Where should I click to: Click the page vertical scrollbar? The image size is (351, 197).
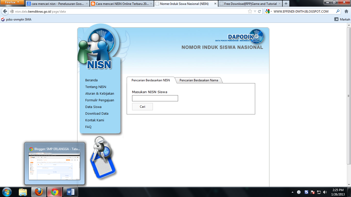pos(349,96)
